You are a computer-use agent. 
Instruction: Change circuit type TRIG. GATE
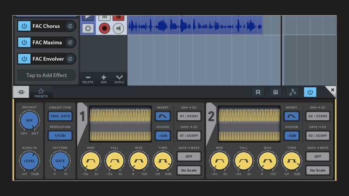[60, 116]
